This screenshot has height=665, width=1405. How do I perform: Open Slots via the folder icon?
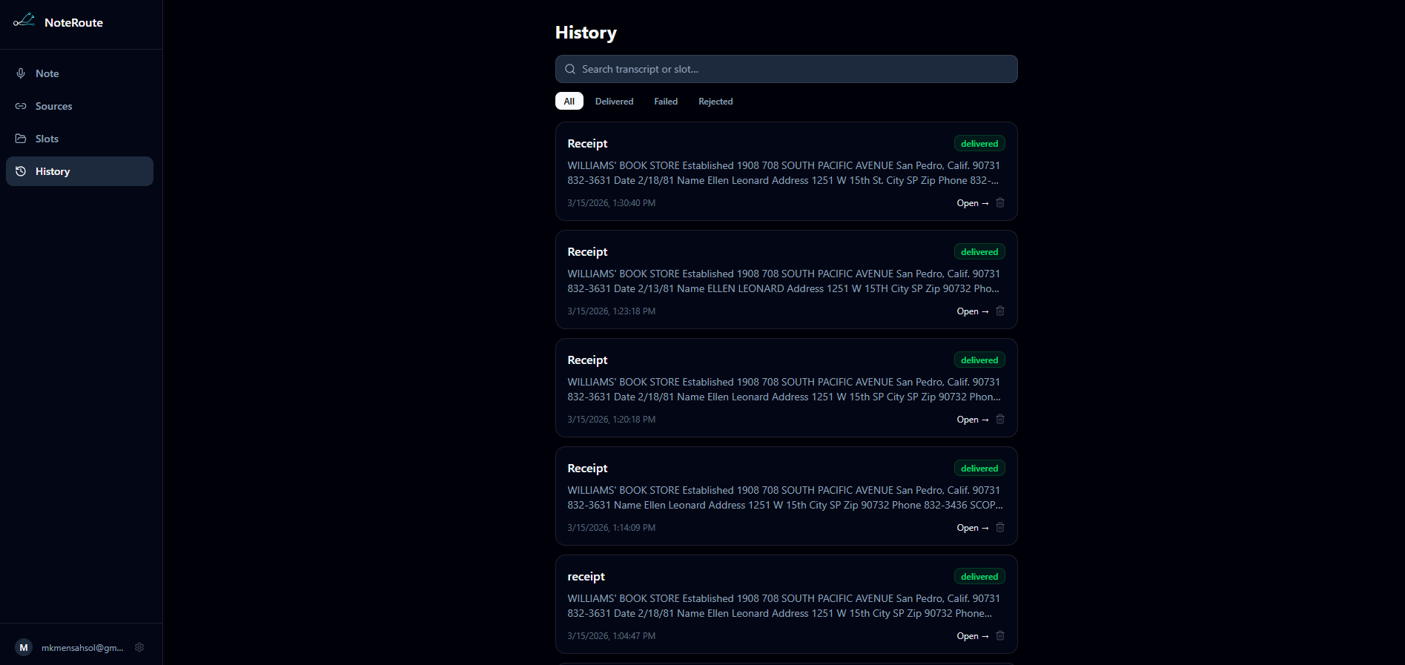point(21,139)
